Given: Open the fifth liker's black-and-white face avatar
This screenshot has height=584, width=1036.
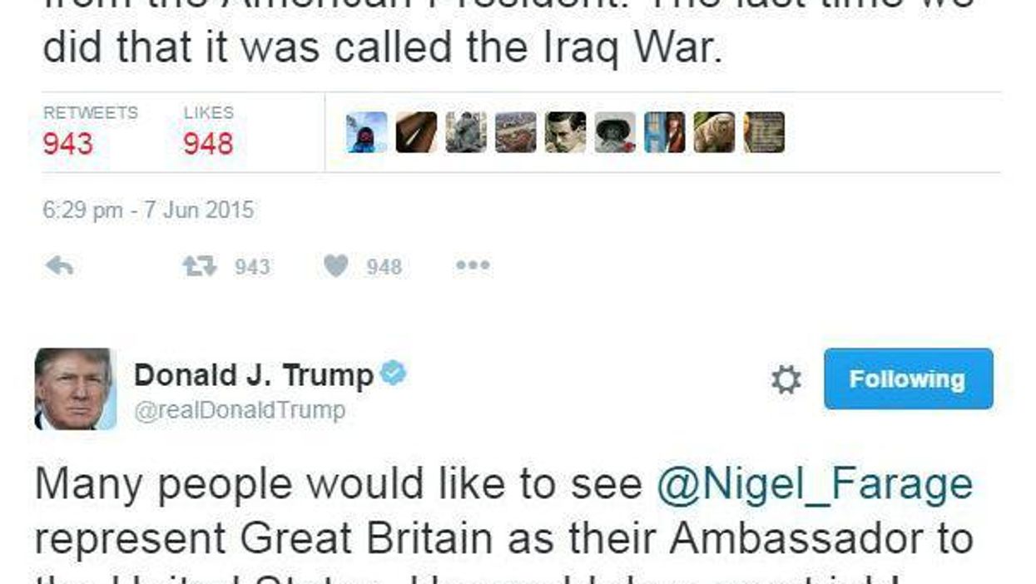Looking at the screenshot, I should pyautogui.click(x=566, y=132).
